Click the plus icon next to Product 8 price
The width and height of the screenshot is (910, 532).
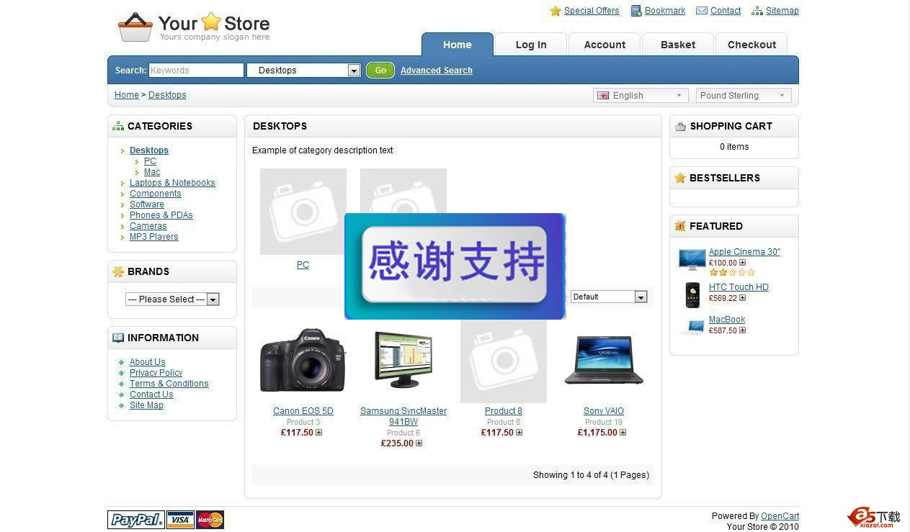coord(519,433)
